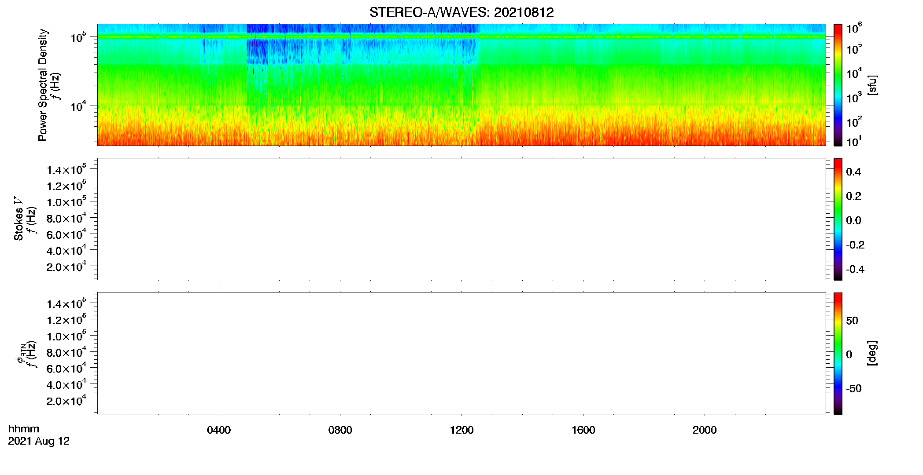
Task: Click the 1.4×10^5 tick in Stokes panel
Action: (66, 169)
